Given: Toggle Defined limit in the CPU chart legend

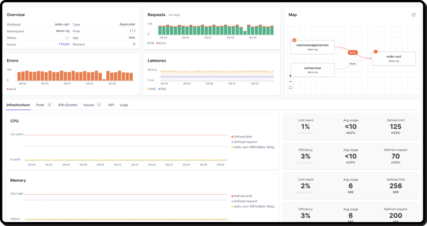Looking at the screenshot, I should (x=242, y=137).
